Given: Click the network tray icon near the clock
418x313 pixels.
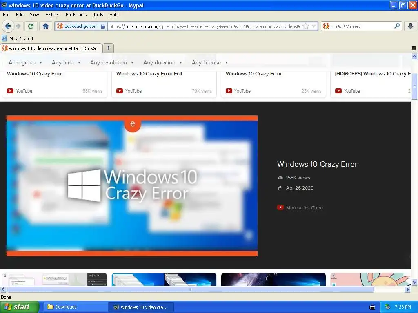Looking at the screenshot, I should (388, 307).
